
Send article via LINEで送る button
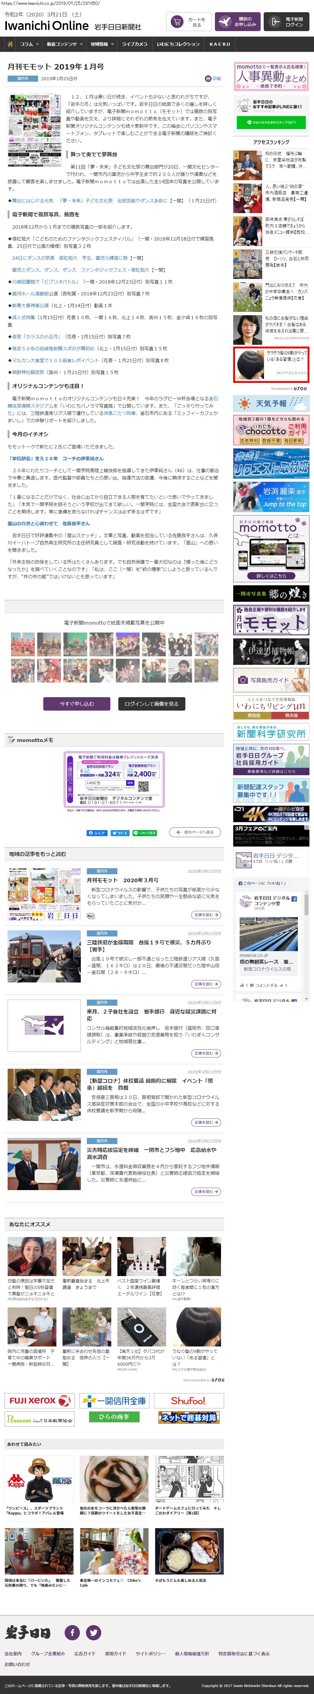(x=145, y=833)
